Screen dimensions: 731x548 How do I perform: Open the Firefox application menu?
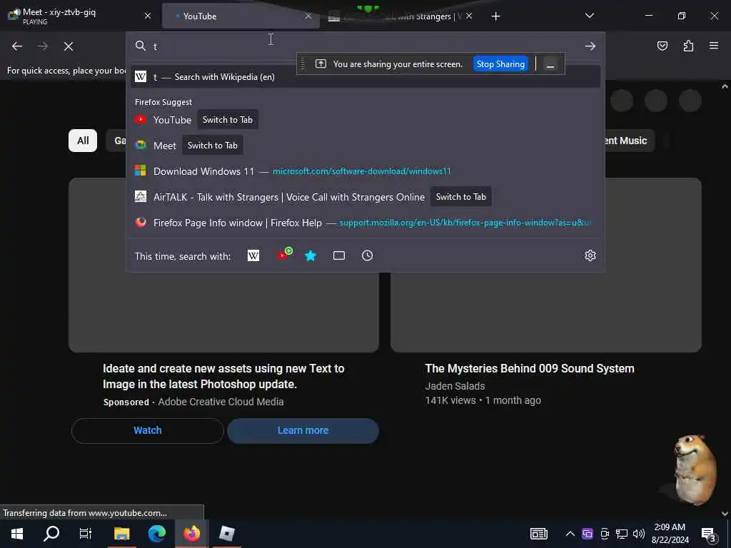pos(714,46)
